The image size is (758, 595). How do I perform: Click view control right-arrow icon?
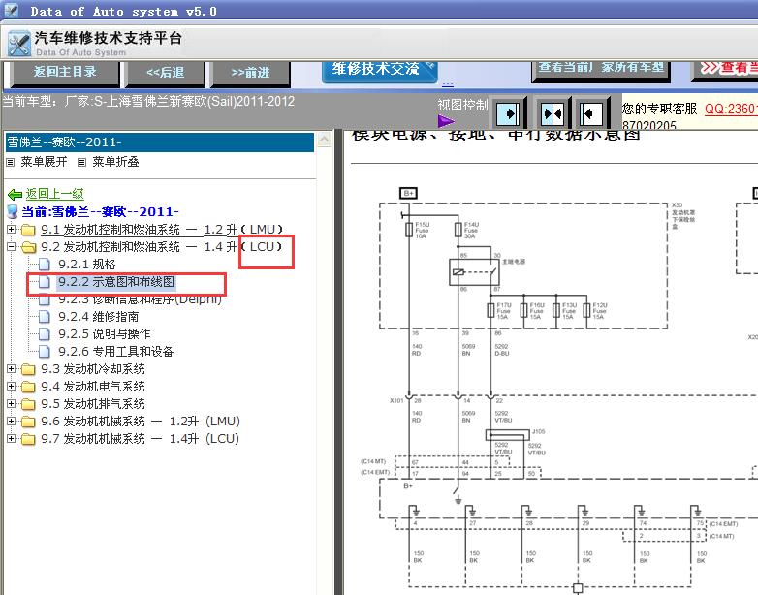click(509, 114)
